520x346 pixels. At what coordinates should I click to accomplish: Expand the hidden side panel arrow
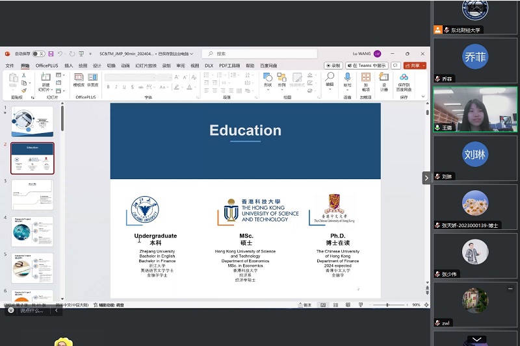pyautogui.click(x=426, y=177)
